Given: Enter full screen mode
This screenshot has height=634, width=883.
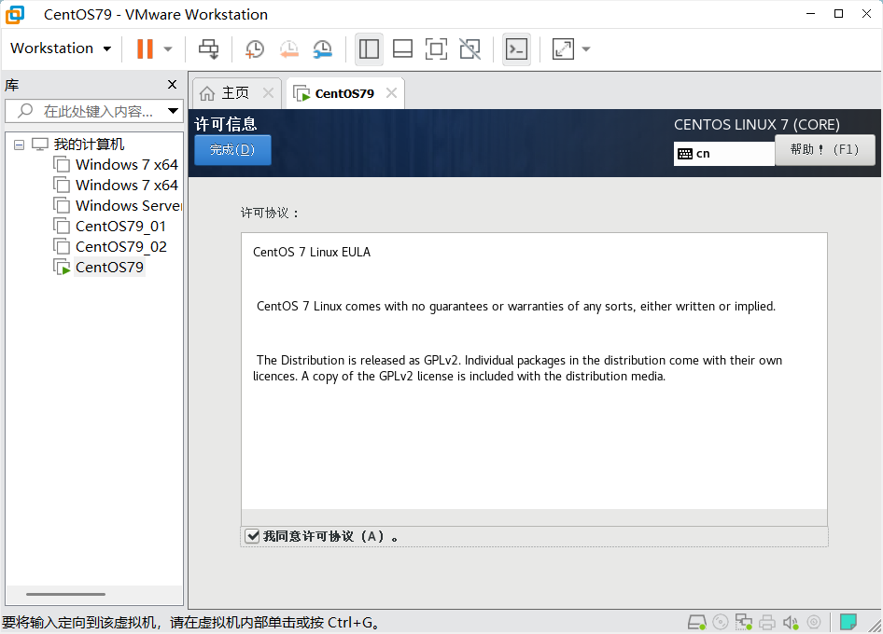Looking at the screenshot, I should (x=437, y=48).
